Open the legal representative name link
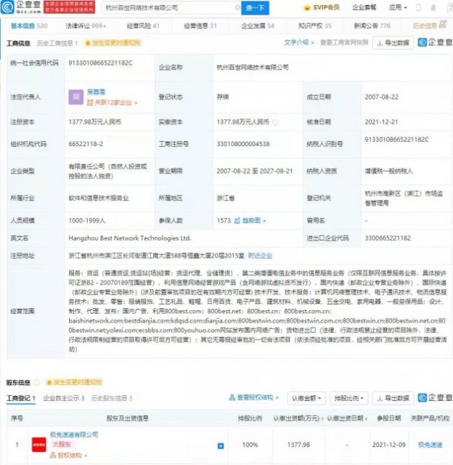This screenshot has height=465, width=453. click(x=97, y=92)
